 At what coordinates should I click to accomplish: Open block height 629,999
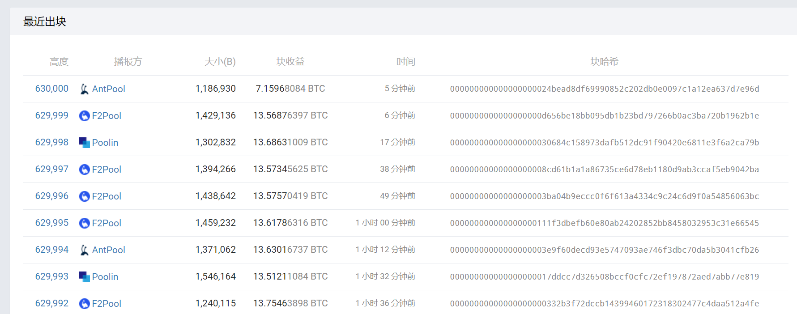coord(52,115)
